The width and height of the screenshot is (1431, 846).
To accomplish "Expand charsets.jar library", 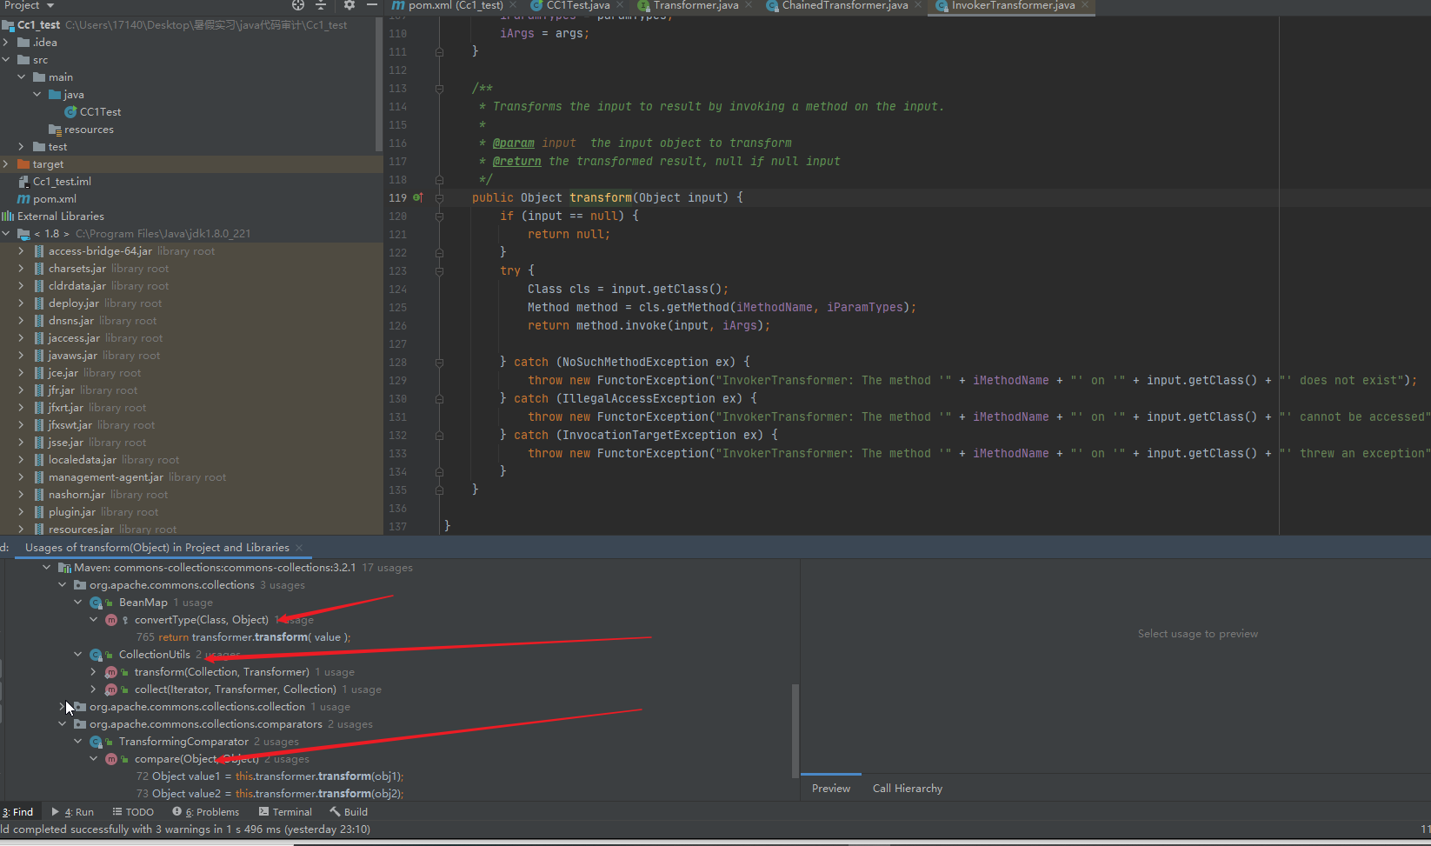I will coord(22,269).
